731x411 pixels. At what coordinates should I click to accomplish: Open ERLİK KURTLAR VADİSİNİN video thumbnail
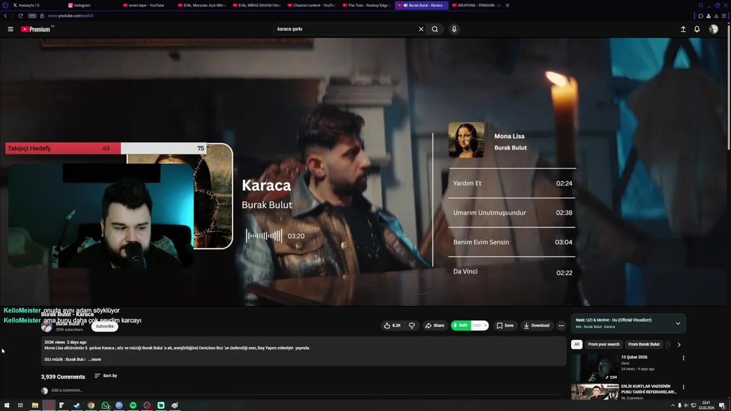click(595, 392)
